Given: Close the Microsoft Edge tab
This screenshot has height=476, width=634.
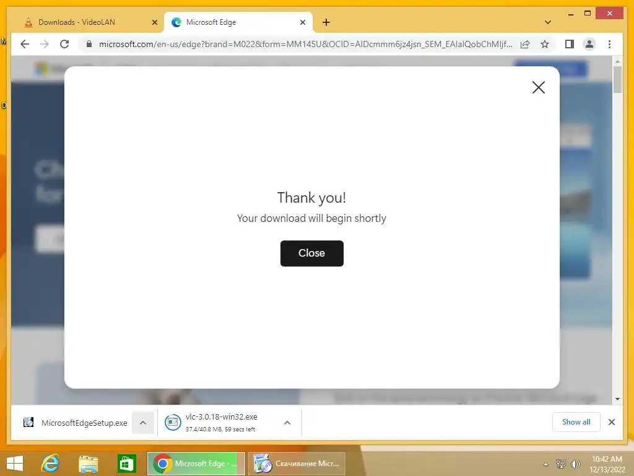Looking at the screenshot, I should click(302, 22).
